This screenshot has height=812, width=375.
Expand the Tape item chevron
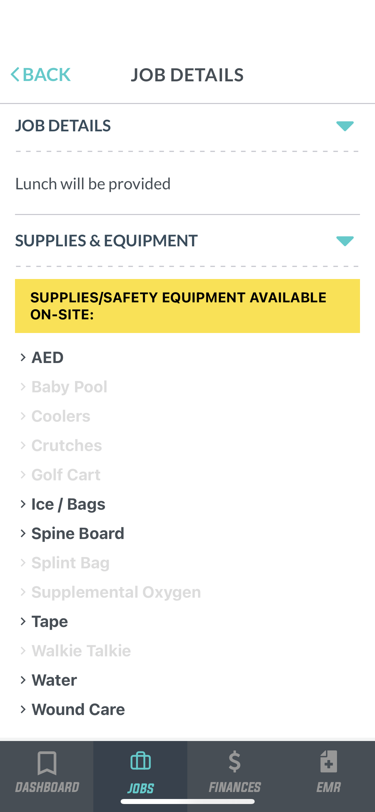coord(23,622)
